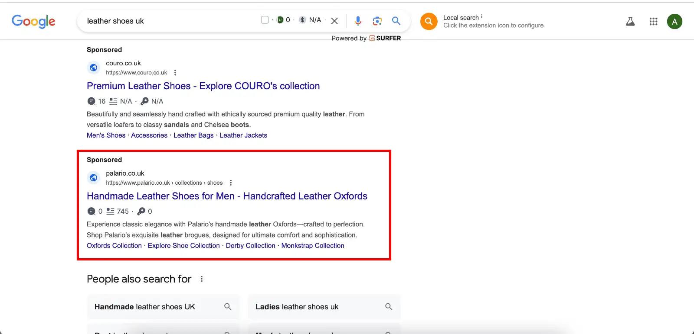Viewport: 694px width, 334px height.
Task: Click the orange Local search icon
Action: [x=429, y=21]
